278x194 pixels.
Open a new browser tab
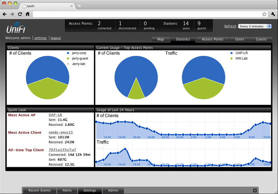point(79,6)
